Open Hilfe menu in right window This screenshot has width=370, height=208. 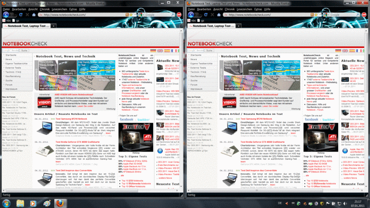pyautogui.click(x=267, y=9)
